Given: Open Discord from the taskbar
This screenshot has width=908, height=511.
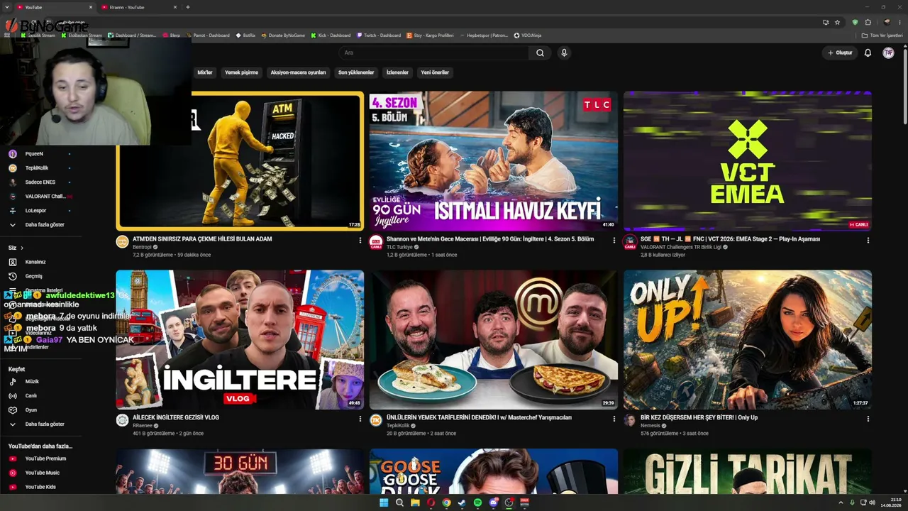Looking at the screenshot, I should [493, 502].
